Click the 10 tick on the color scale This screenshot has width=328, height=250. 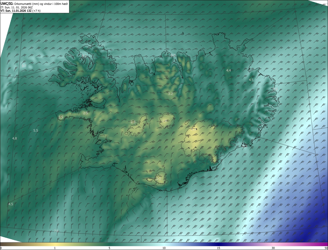click(164, 248)
